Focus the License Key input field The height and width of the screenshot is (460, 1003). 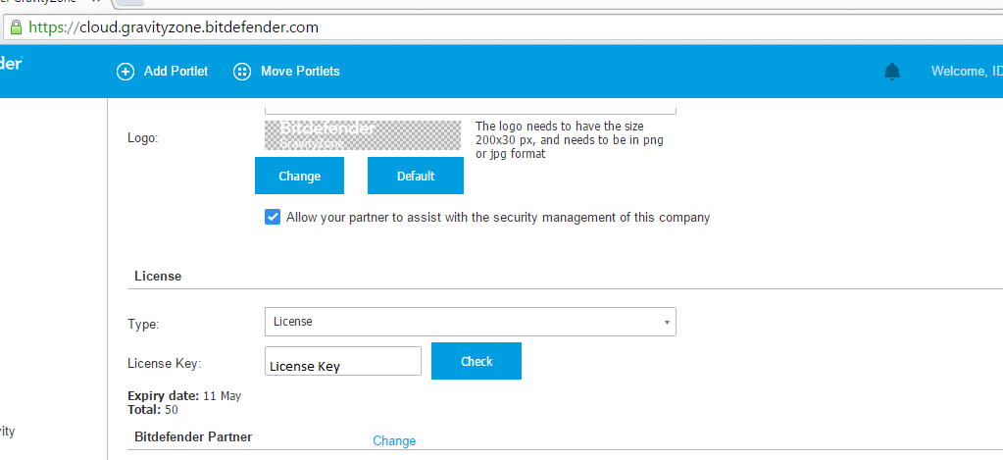click(343, 361)
